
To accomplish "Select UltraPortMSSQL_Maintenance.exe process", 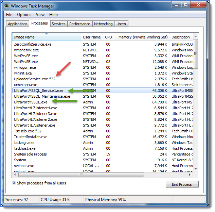I will [103, 96].
